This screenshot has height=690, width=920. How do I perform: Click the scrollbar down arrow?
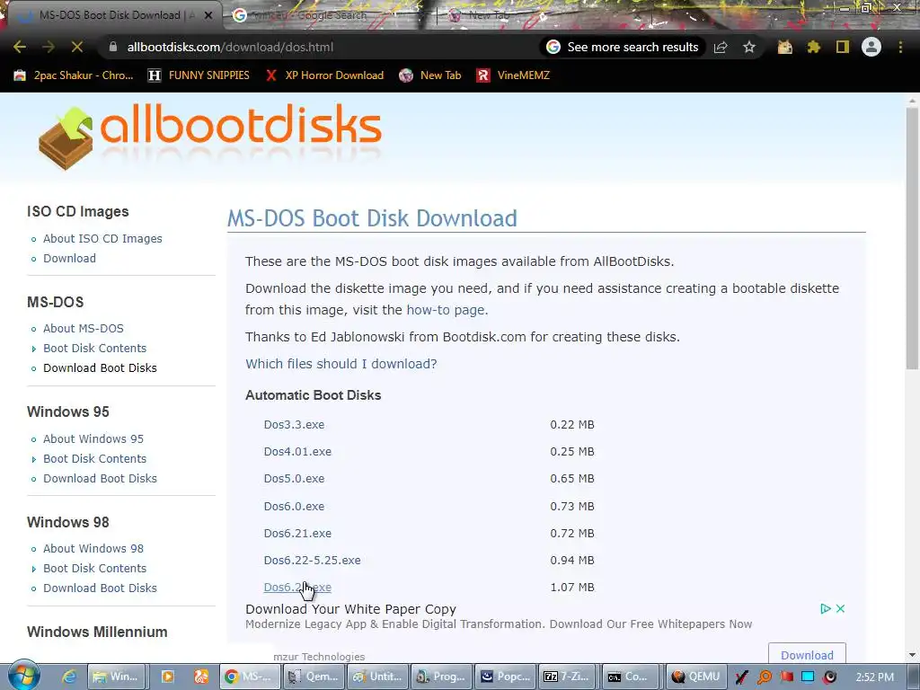click(912, 655)
